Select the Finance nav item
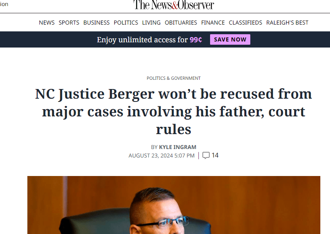This screenshot has height=234, width=330. click(x=213, y=23)
